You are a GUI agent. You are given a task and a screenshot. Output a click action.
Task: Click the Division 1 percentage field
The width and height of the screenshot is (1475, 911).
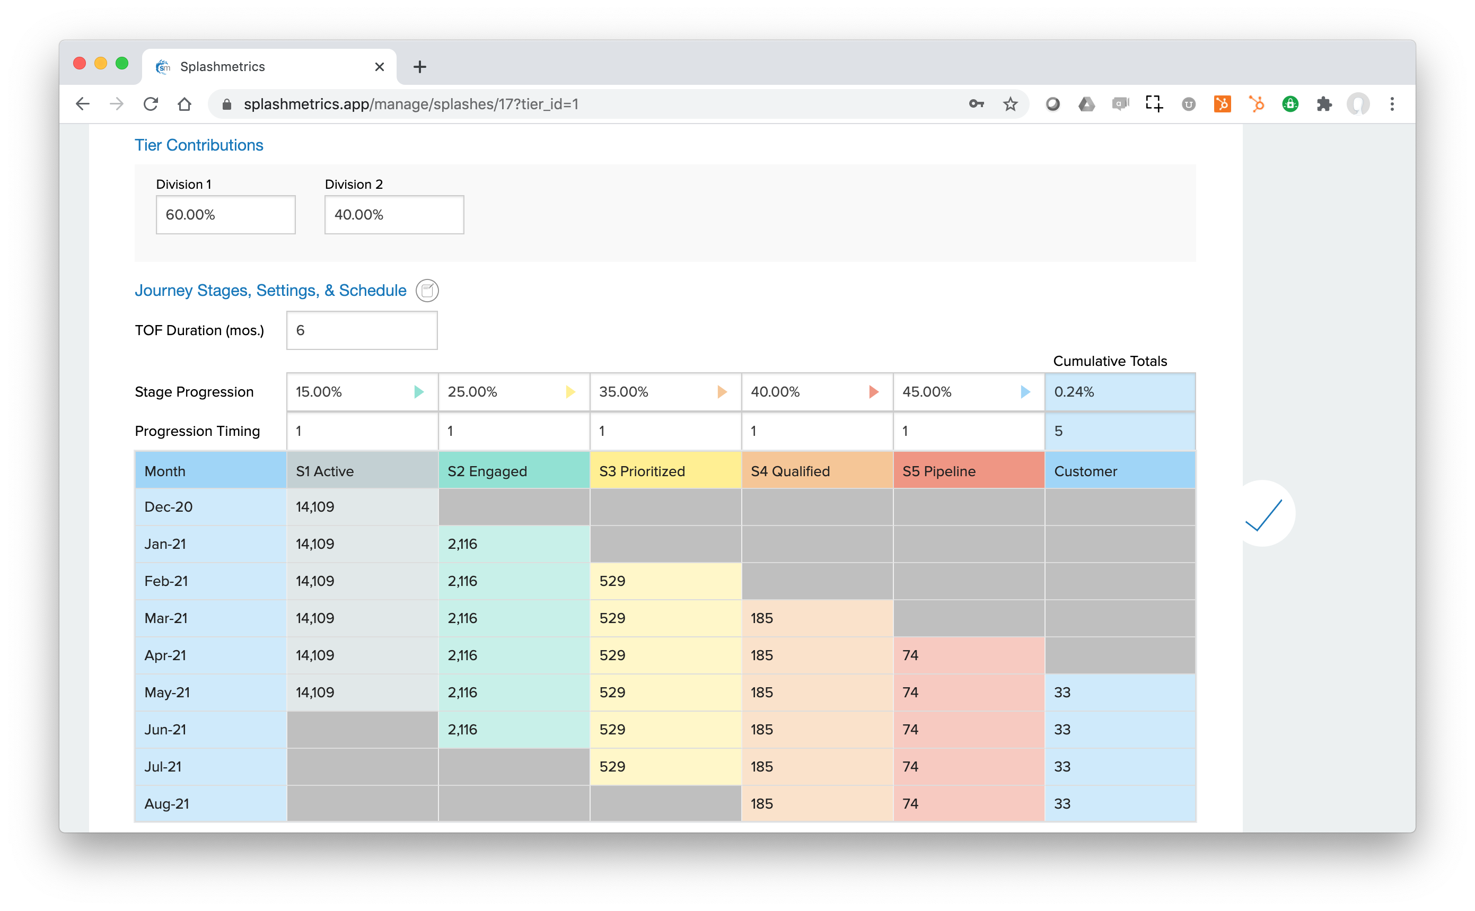(225, 215)
